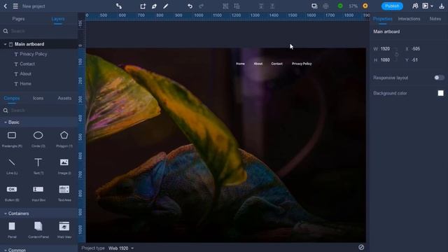
Task: Toggle the Responsive layout switch
Action: point(439,78)
